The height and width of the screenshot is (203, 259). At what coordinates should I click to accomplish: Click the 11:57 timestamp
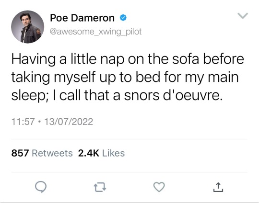pos(23,122)
